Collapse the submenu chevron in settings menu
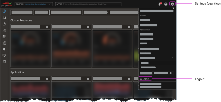The height and width of the screenshot is (102, 221). point(173,58)
